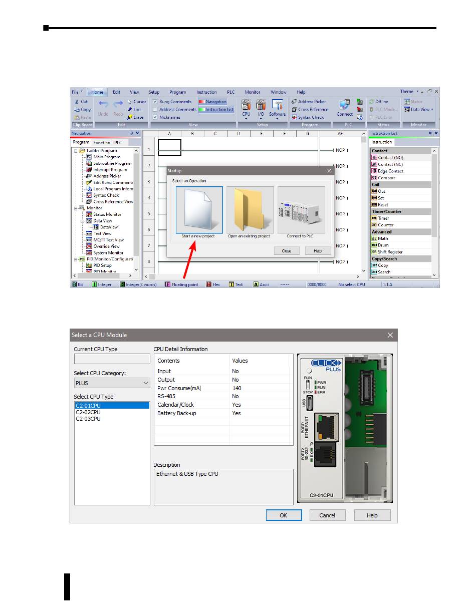Open Data View in the Monitor group
This screenshot has height=604, width=476.
(x=419, y=109)
